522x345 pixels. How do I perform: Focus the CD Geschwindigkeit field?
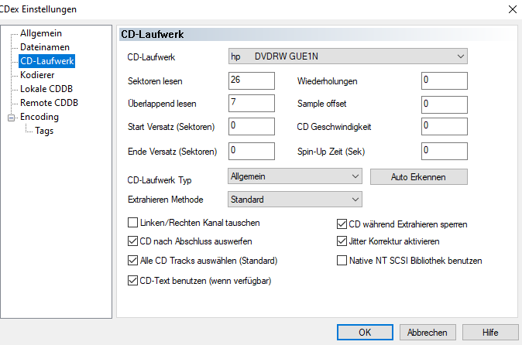coord(445,126)
